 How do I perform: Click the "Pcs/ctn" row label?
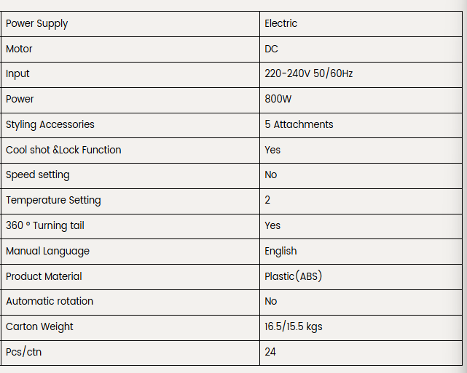tap(23, 352)
